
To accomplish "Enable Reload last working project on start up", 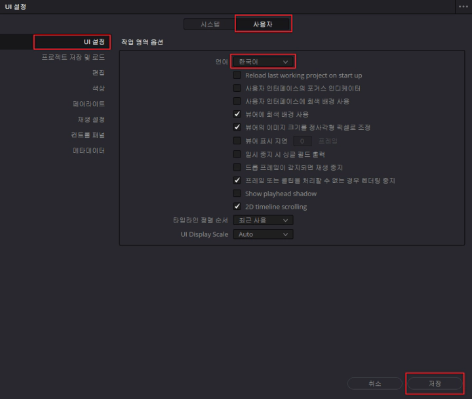I will click(237, 75).
